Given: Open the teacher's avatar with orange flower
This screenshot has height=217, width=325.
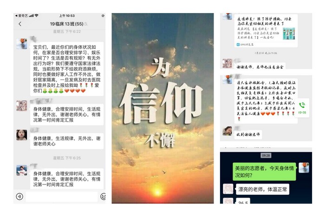Looking at the screenshot, I should [22, 44].
